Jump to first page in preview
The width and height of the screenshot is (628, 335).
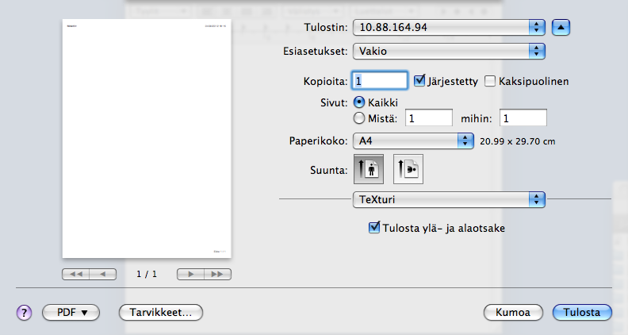coord(75,274)
